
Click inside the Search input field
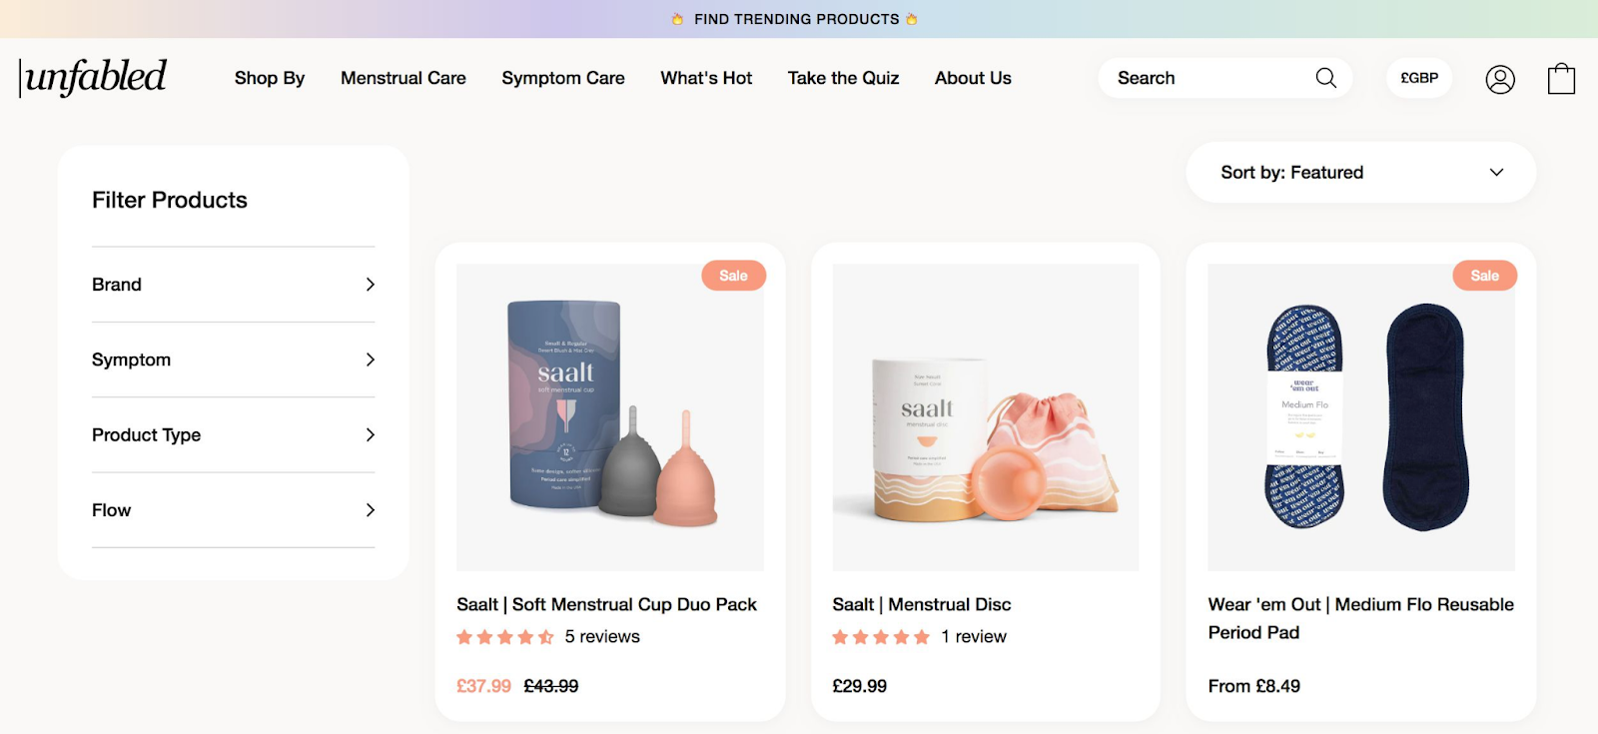1198,78
